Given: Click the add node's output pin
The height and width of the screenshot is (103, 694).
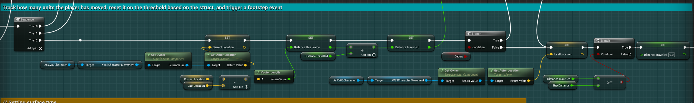Looking at the screenshot, I should [x=373, y=47].
